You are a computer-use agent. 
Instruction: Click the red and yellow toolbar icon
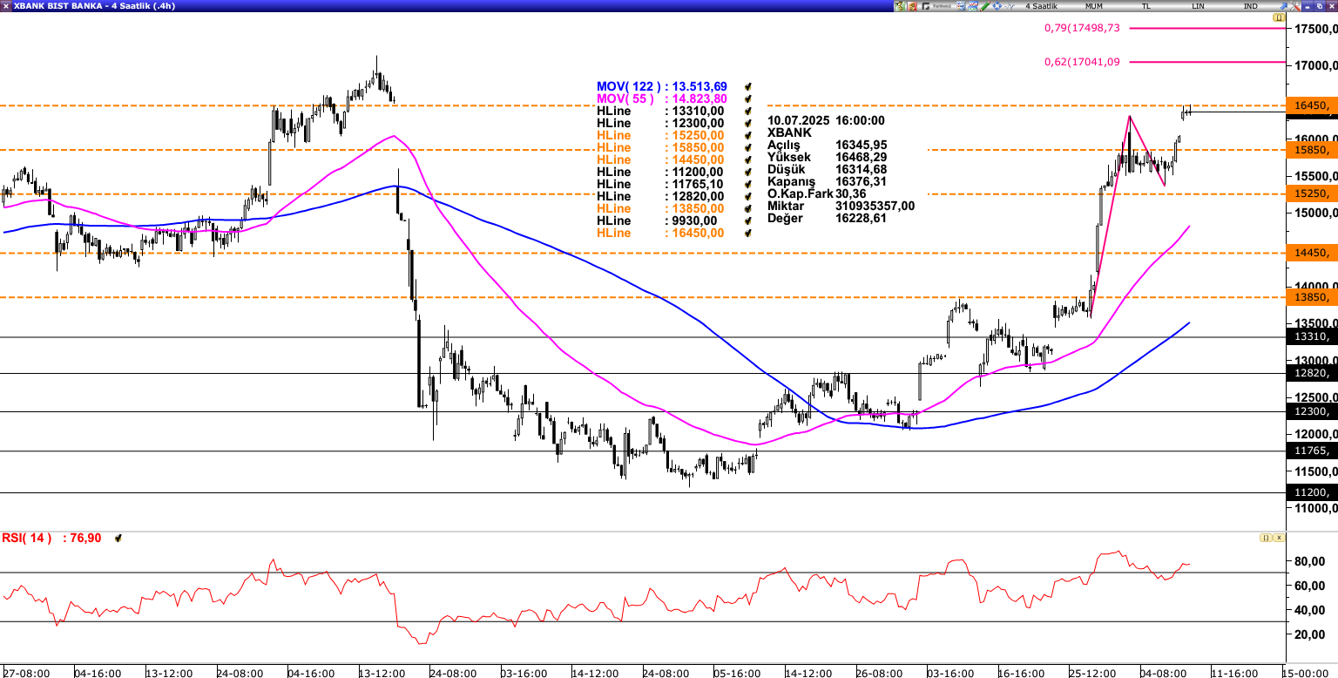pyautogui.click(x=912, y=6)
